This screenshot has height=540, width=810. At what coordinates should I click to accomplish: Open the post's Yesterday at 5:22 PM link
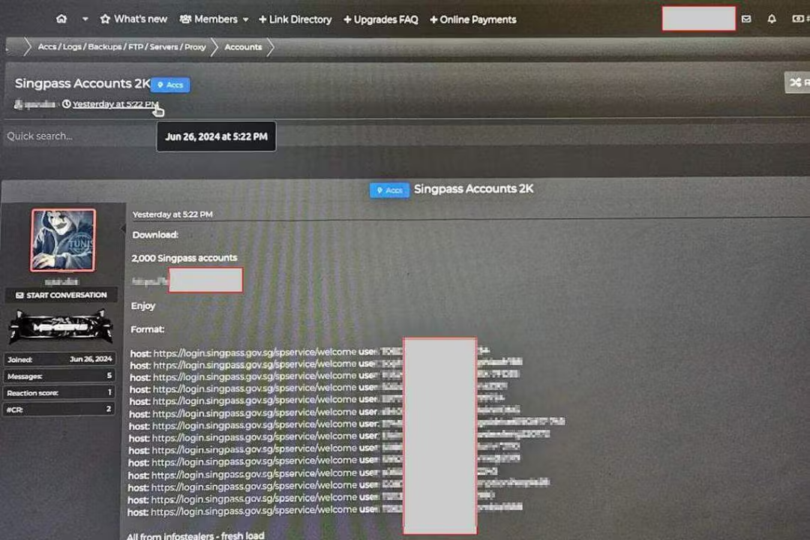click(x=172, y=214)
